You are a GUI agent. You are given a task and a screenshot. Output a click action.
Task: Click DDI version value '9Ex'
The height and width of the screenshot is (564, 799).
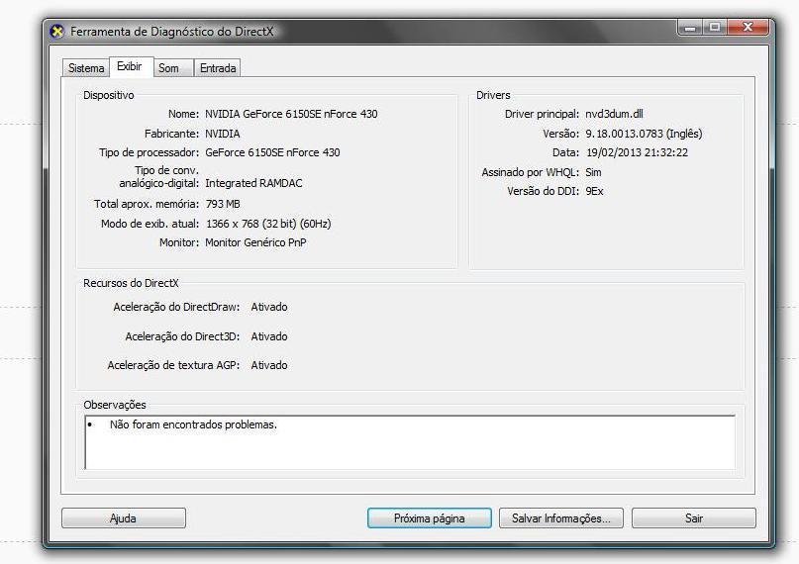pyautogui.click(x=594, y=191)
